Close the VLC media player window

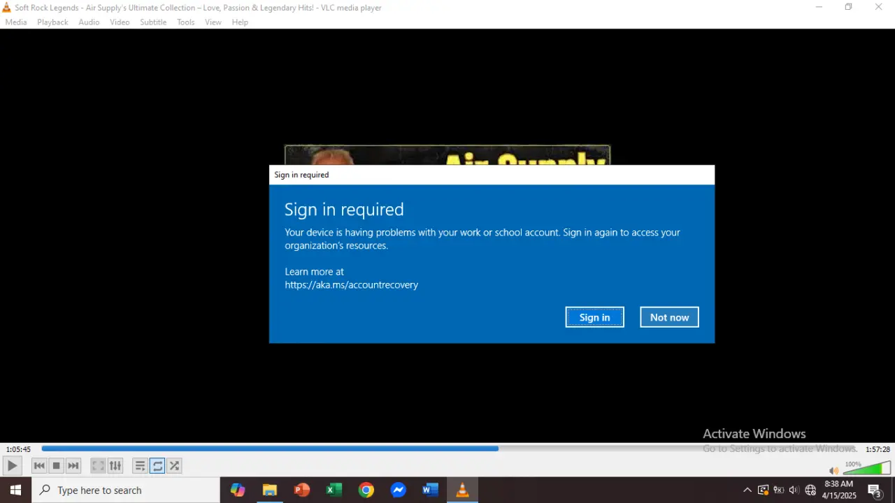pos(879,7)
